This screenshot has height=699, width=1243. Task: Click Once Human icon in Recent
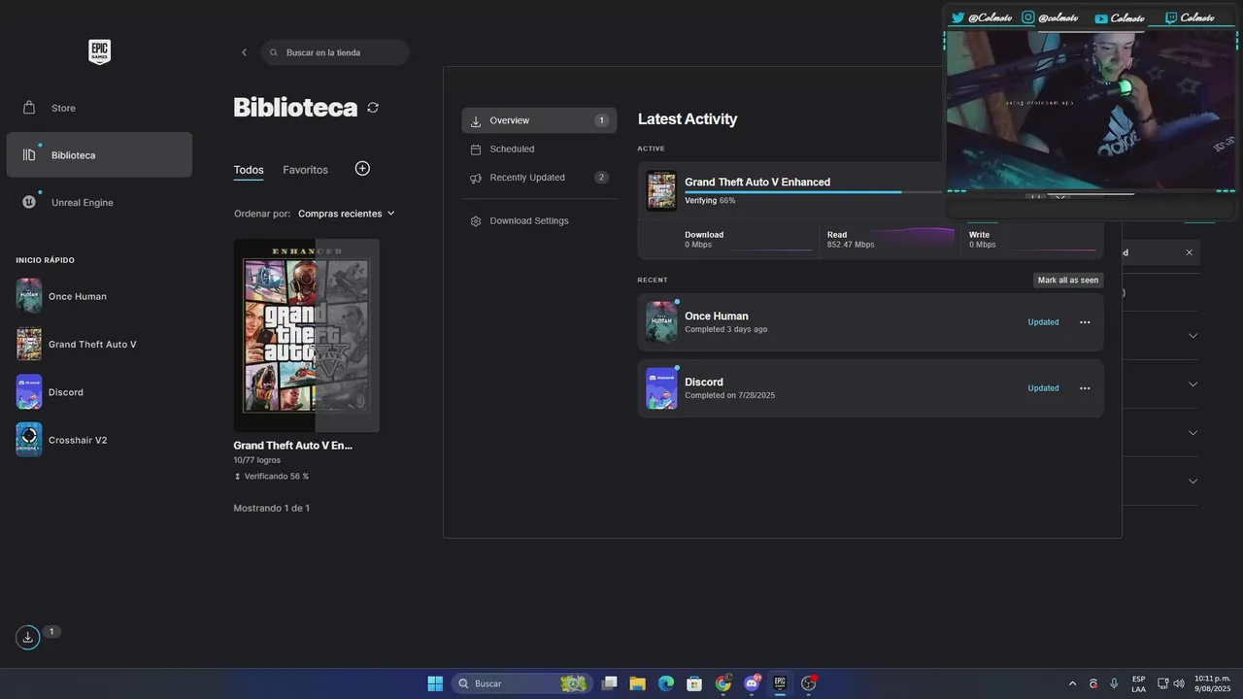click(661, 322)
